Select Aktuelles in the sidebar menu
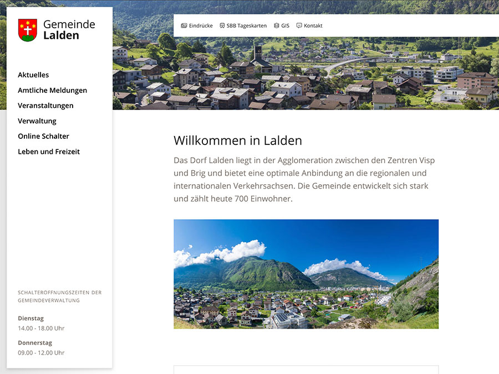 (33, 75)
